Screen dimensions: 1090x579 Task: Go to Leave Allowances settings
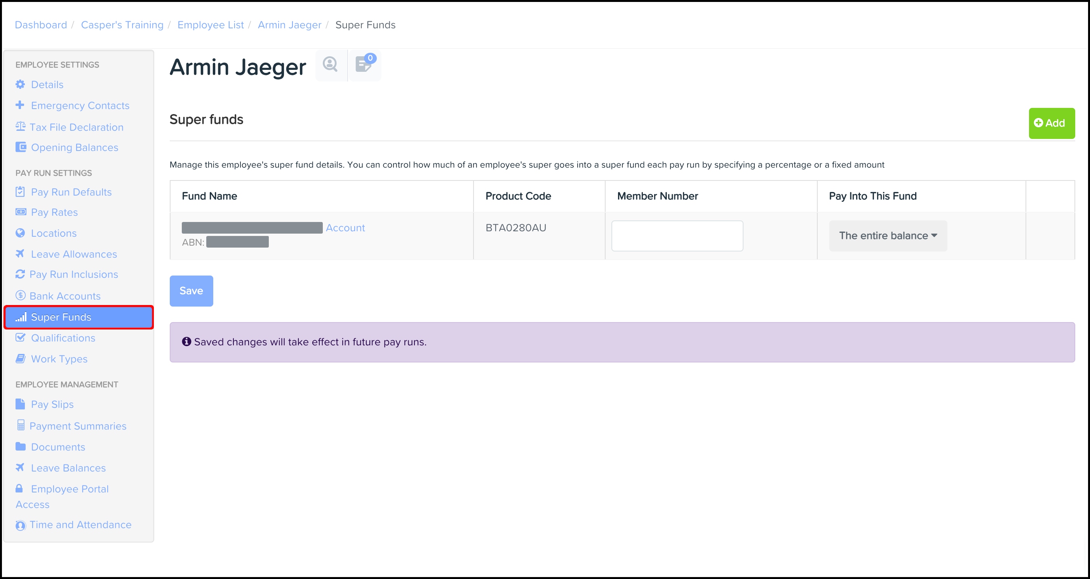[74, 254]
